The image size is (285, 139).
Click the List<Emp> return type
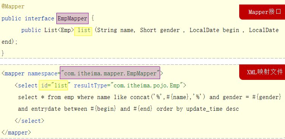click(x=59, y=30)
